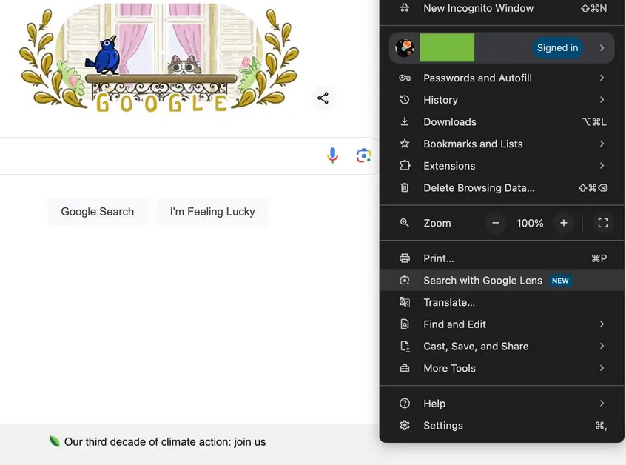
Task: Click the Google Lens menu icon
Action: click(405, 280)
